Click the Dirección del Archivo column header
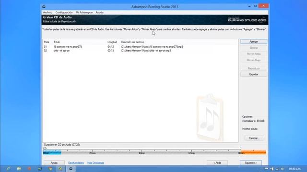Image resolution: width=307 pixels, height=172 pixels. 132,42
